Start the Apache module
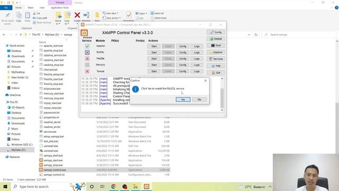339x191 pixels. coord(154,46)
